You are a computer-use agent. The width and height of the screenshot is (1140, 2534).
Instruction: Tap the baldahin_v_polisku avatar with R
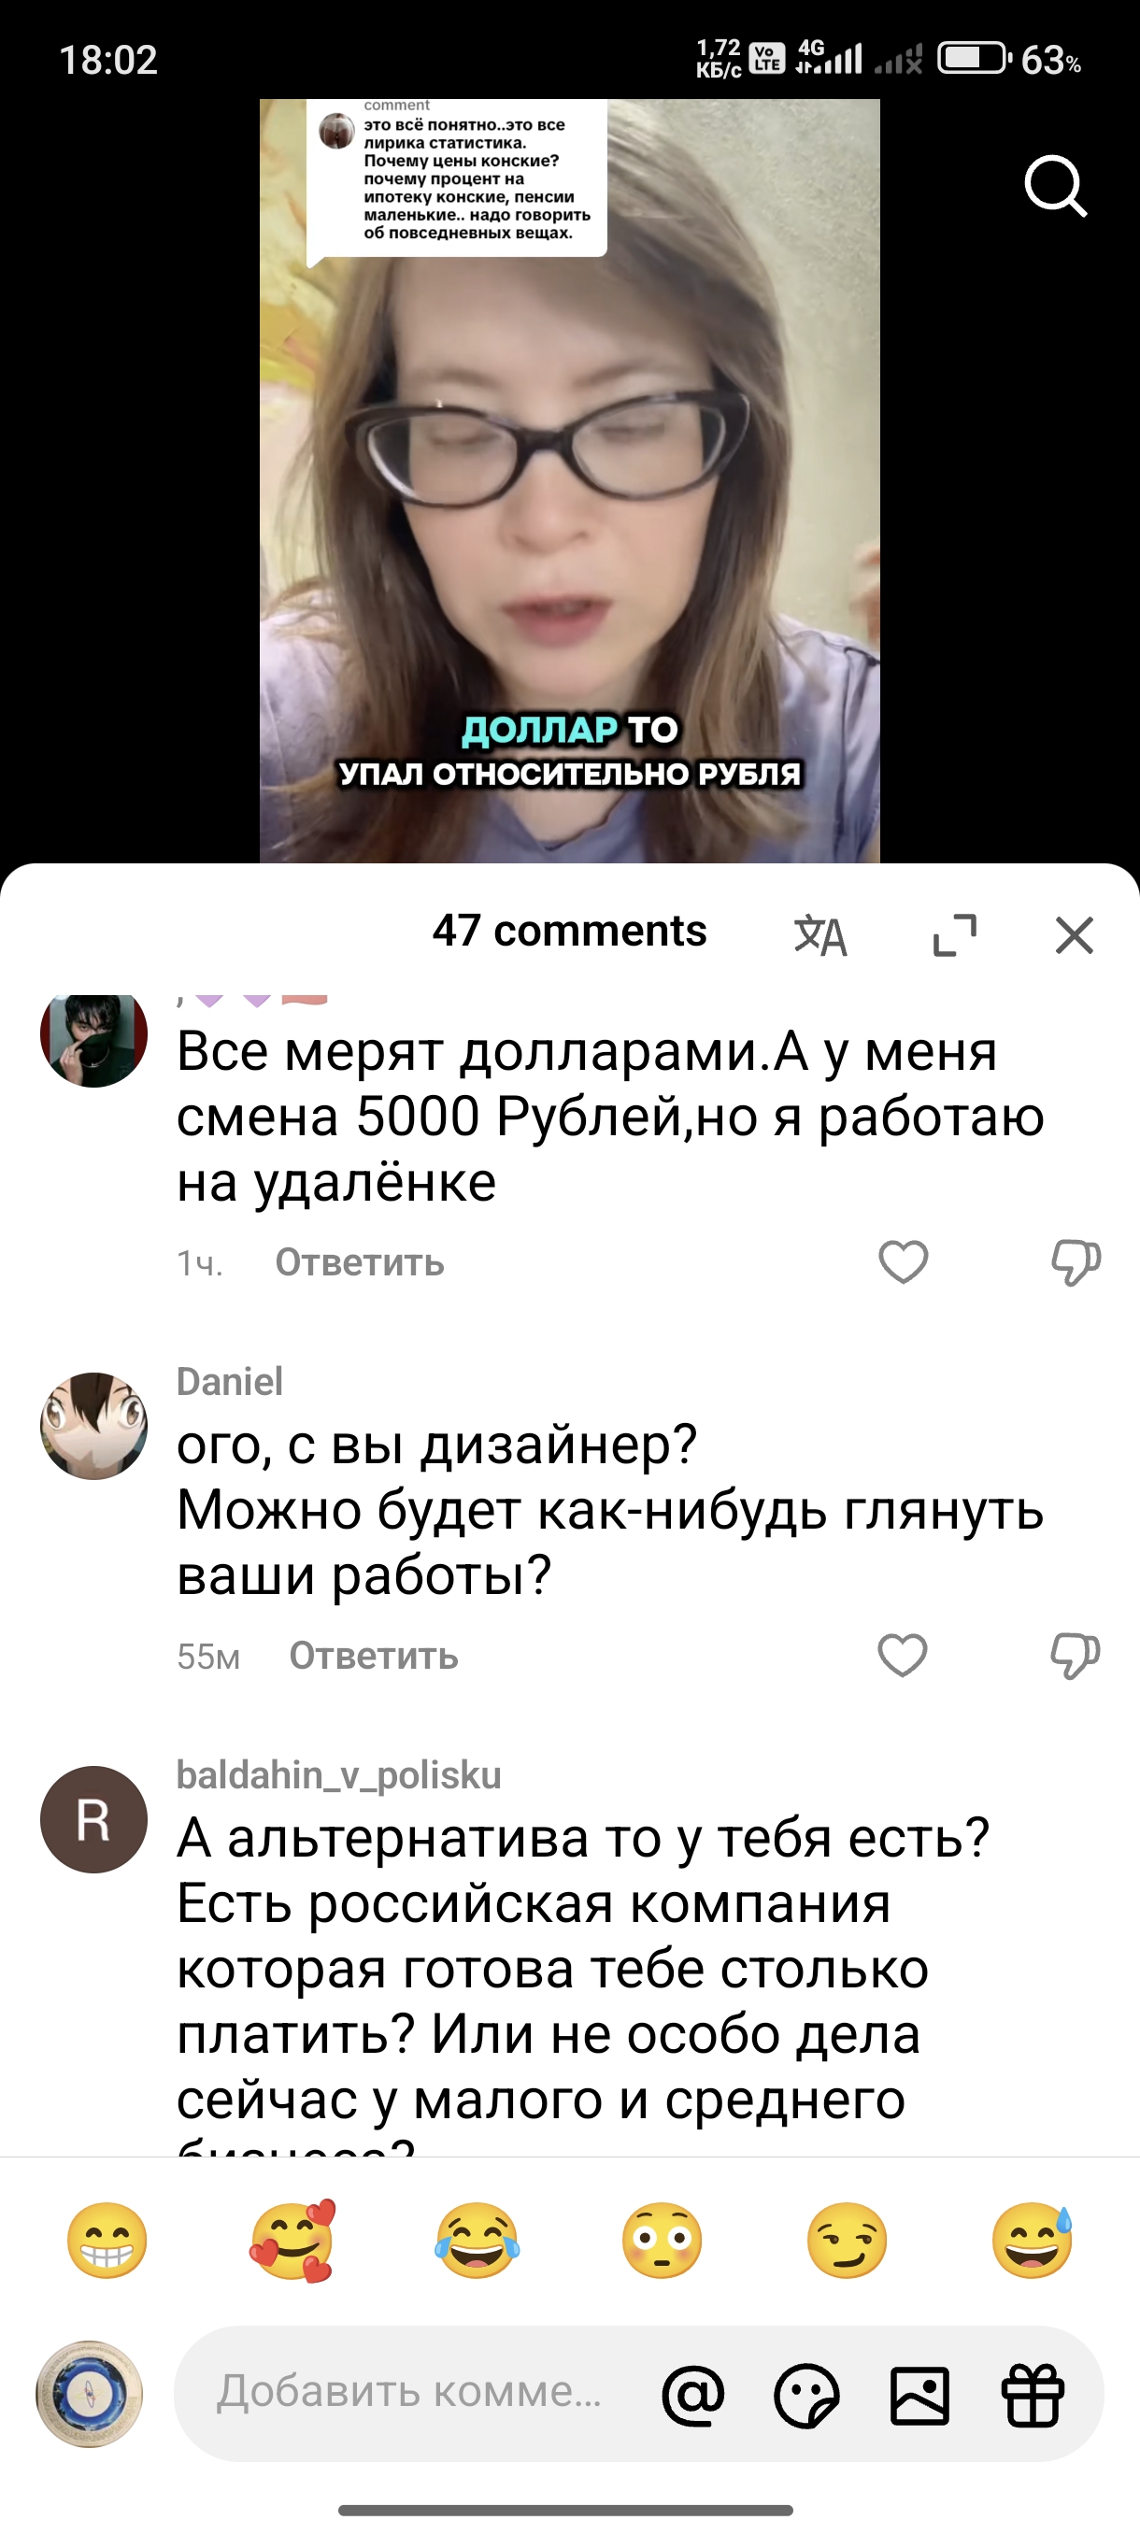tap(93, 1820)
